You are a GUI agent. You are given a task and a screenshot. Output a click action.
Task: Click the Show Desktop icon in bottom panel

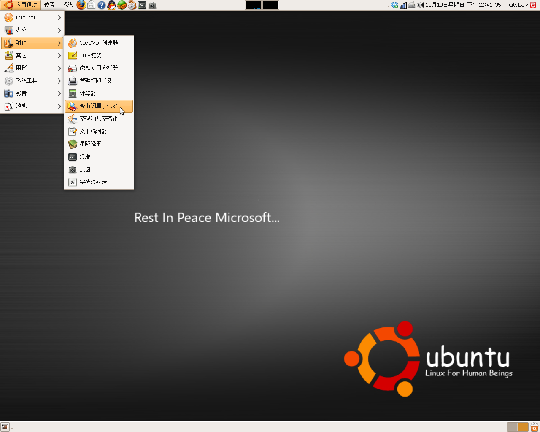pyautogui.click(x=5, y=427)
